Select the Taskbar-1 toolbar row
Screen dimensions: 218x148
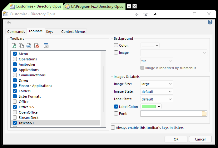56,123
